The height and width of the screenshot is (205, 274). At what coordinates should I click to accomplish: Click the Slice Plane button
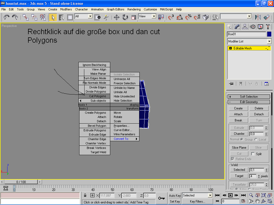[239, 148]
